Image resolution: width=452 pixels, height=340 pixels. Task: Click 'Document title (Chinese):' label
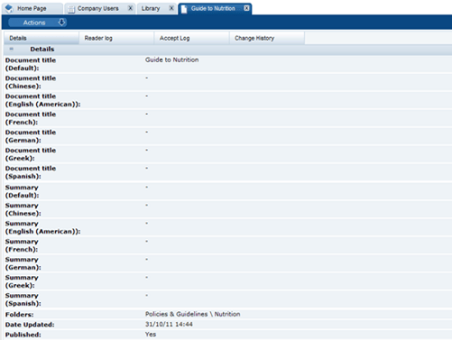[31, 82]
